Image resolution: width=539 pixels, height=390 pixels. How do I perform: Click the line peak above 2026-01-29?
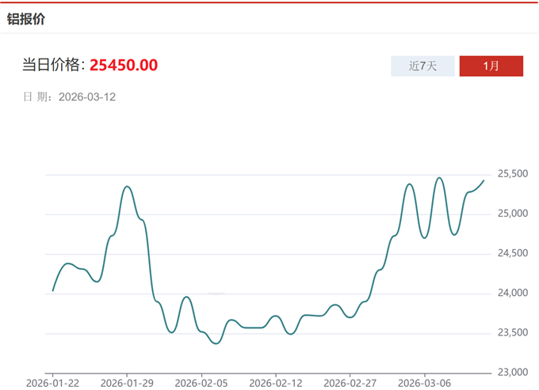point(127,187)
